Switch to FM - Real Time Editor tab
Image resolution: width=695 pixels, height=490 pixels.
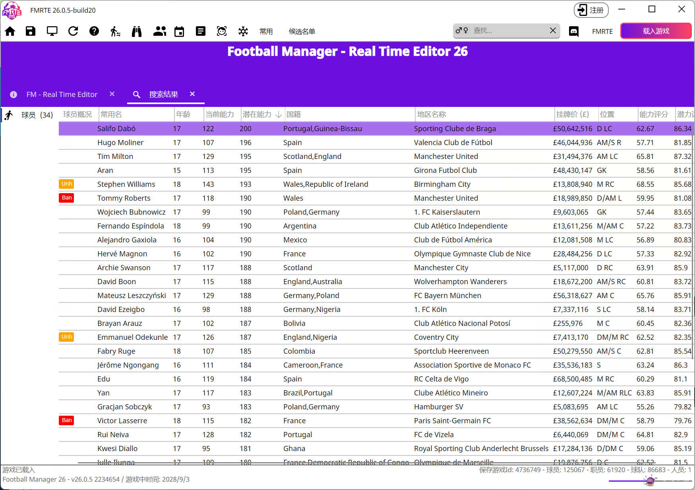pyautogui.click(x=62, y=95)
